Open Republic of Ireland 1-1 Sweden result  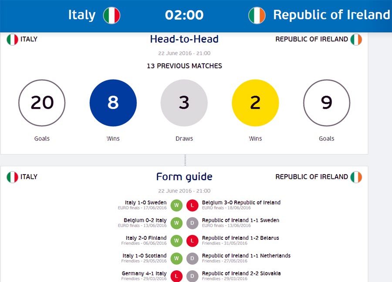pos(240,220)
